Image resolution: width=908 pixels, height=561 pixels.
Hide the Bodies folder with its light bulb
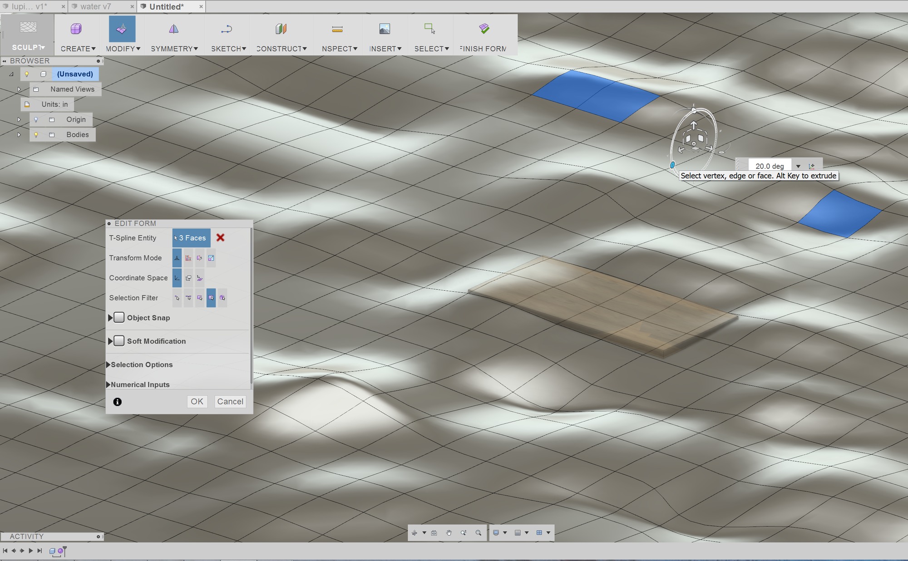click(x=36, y=134)
